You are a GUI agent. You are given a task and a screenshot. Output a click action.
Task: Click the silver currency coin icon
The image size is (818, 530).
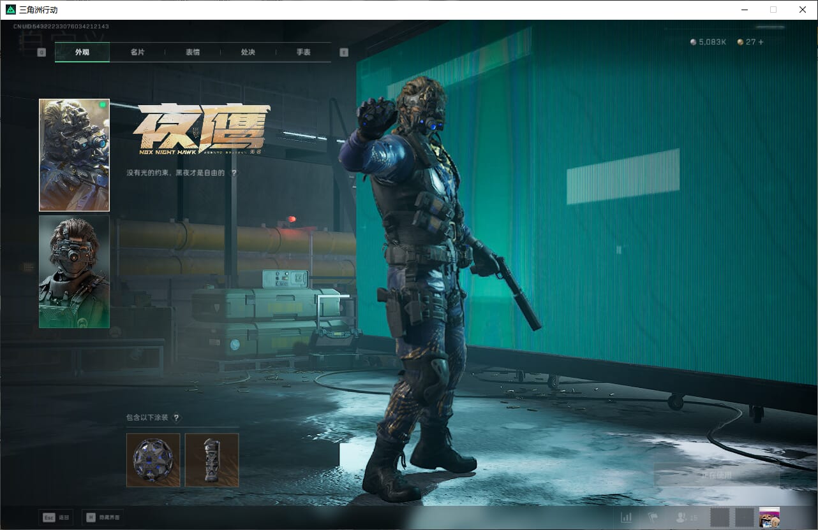[694, 42]
